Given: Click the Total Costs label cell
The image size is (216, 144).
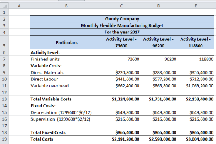Looking at the screenshot, I should pos(66,139).
